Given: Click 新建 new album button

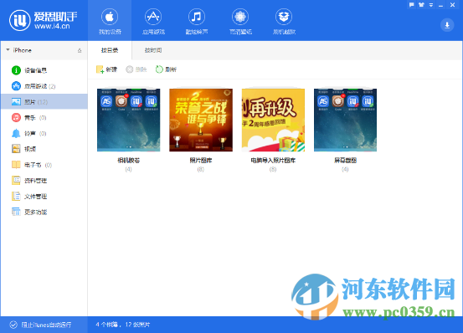Looking at the screenshot, I should [x=106, y=69].
